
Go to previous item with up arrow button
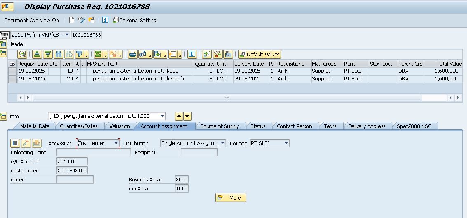tap(178, 116)
